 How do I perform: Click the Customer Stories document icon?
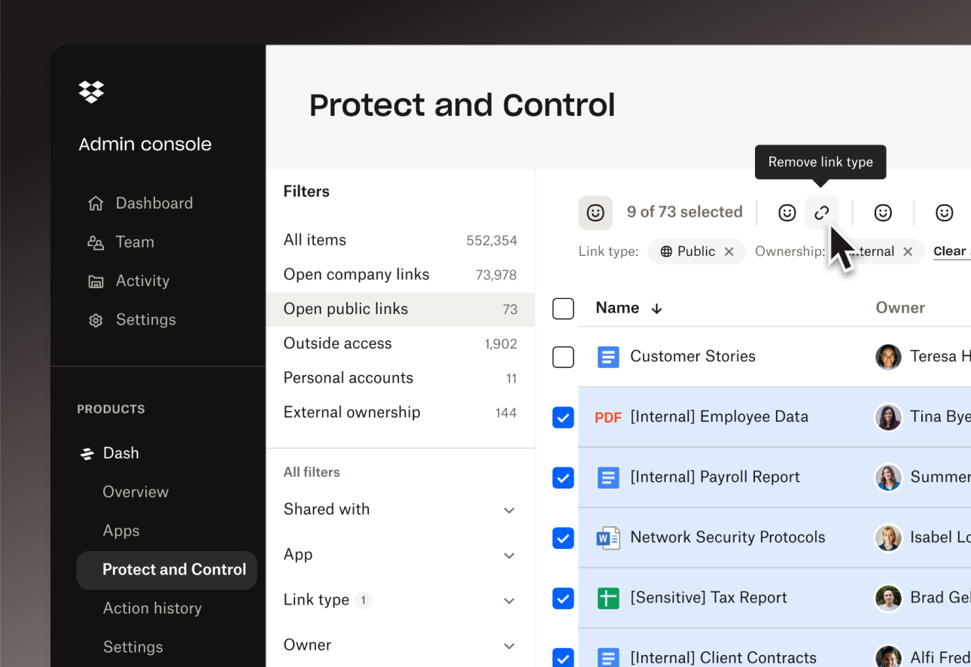tap(608, 357)
